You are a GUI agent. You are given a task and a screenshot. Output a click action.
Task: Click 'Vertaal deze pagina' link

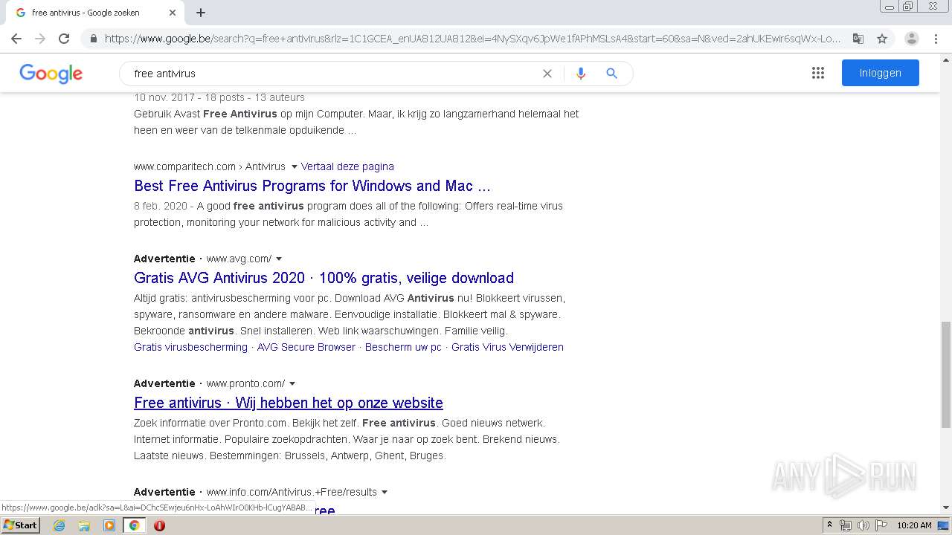coord(347,166)
